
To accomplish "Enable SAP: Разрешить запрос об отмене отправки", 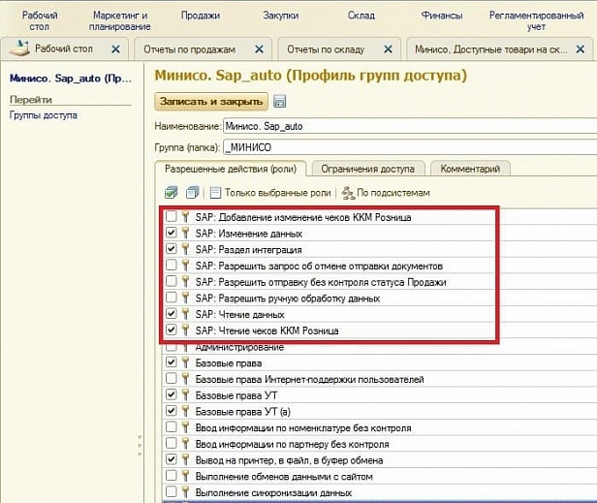I will click(172, 265).
